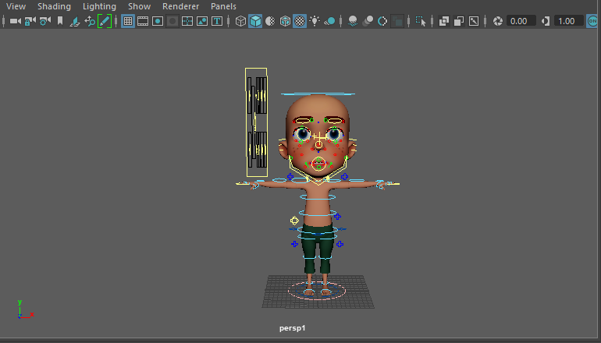Open the Lighting menu
This screenshot has height=343, width=601.
pos(99,6)
